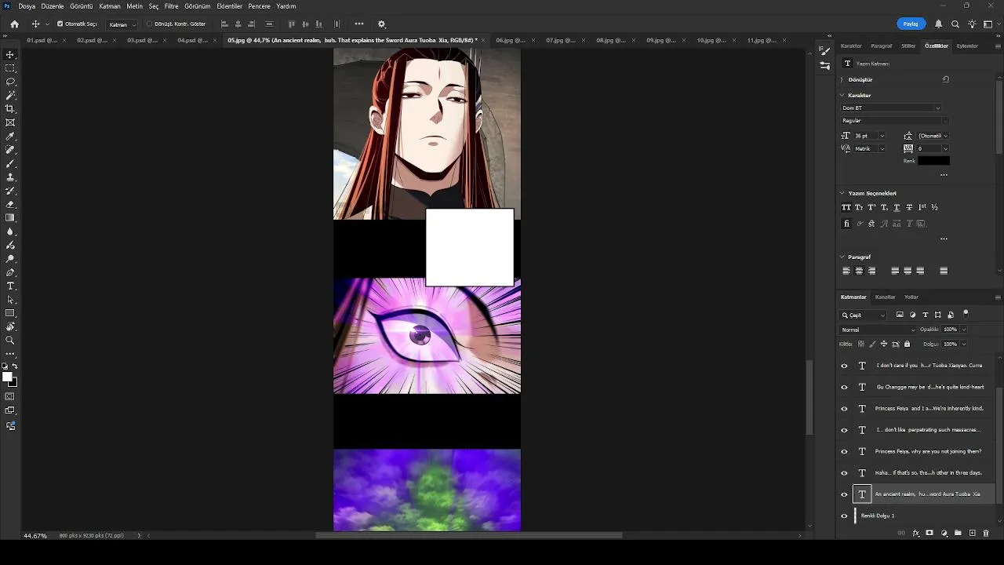Open the Normal blend mode dropdown
1004x565 pixels.
point(878,330)
